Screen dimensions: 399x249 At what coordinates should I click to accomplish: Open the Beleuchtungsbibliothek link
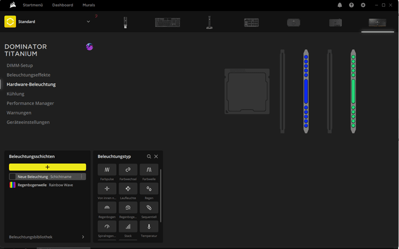[31, 237]
